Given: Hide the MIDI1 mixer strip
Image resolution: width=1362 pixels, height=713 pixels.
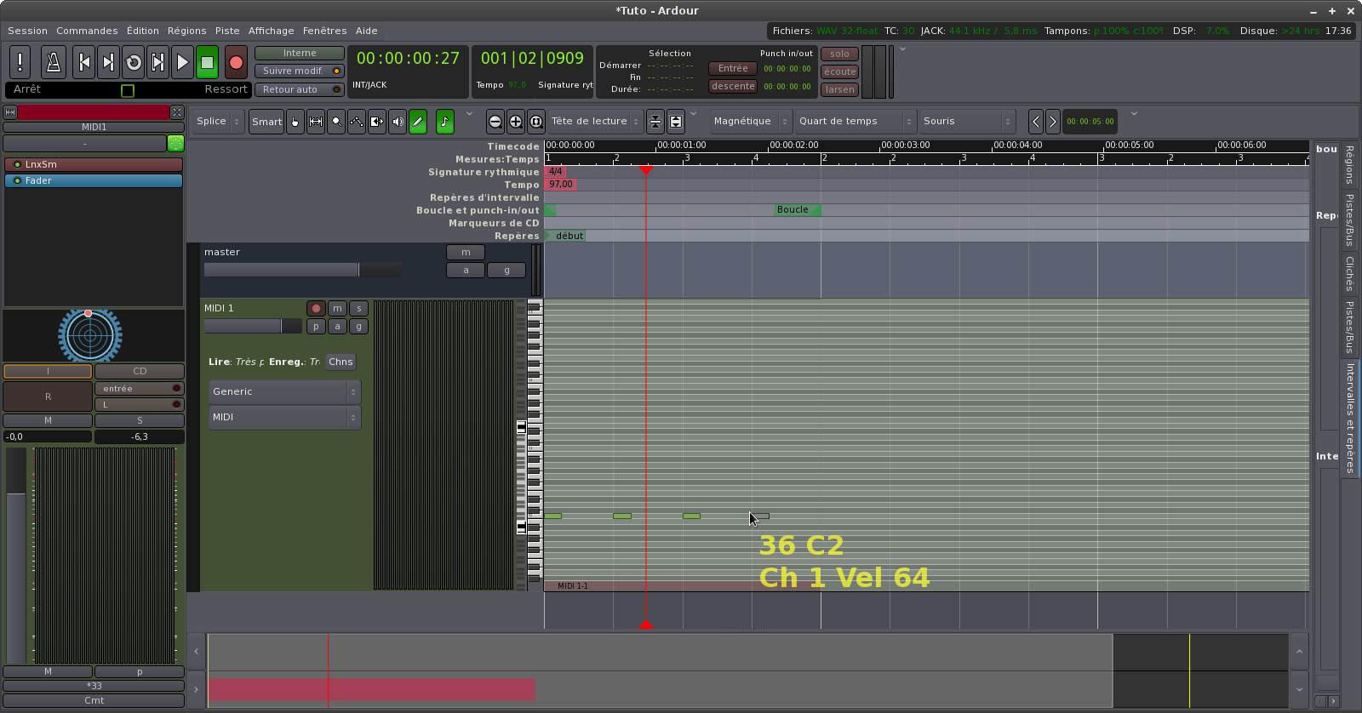Looking at the screenshot, I should click(x=177, y=112).
